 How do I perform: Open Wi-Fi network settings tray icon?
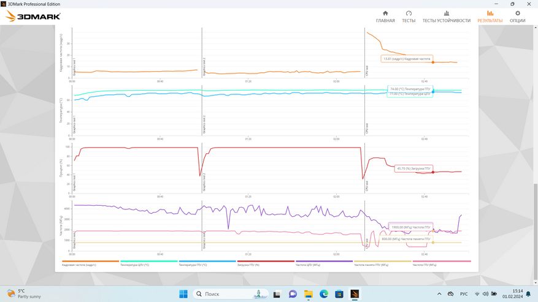477,294
